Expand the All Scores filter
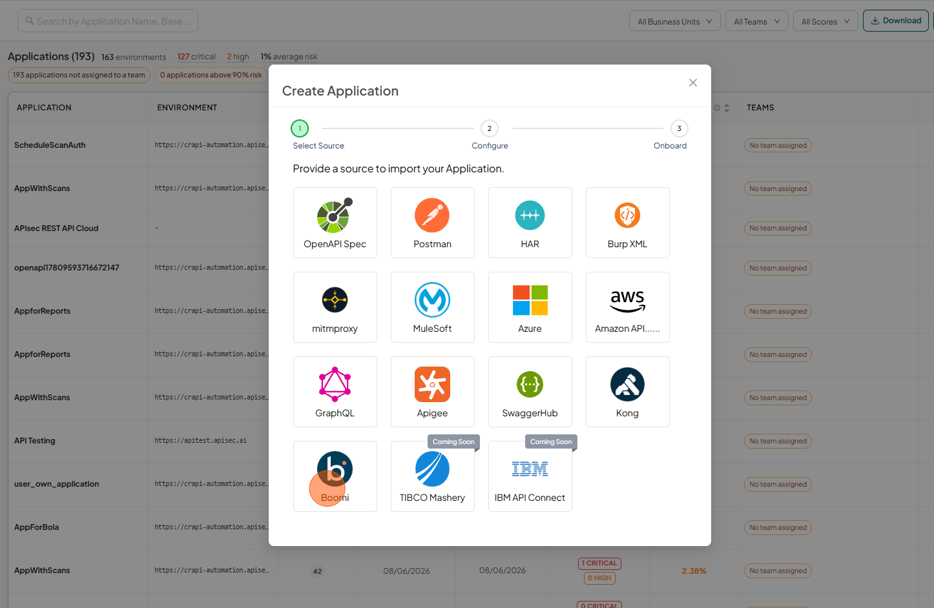 (x=825, y=21)
